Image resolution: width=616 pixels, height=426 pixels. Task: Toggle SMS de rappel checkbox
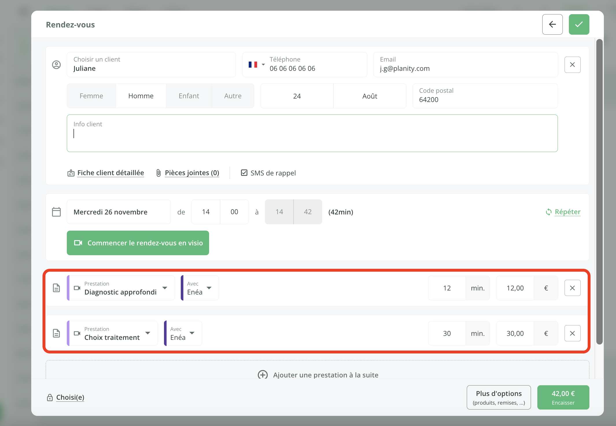pos(244,173)
